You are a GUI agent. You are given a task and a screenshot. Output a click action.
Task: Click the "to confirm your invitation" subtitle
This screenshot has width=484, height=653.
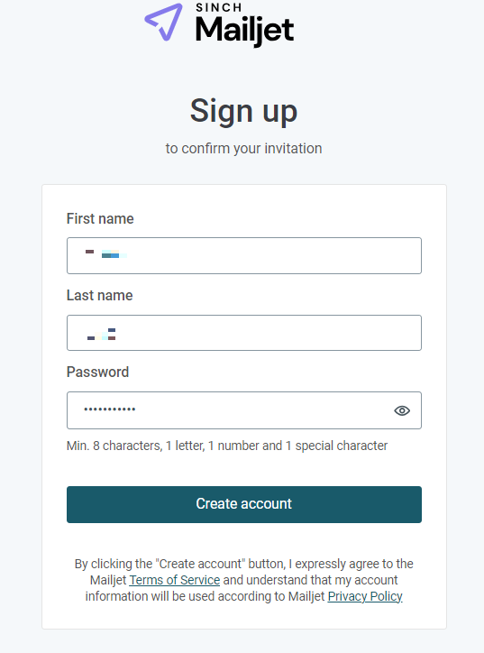point(244,148)
